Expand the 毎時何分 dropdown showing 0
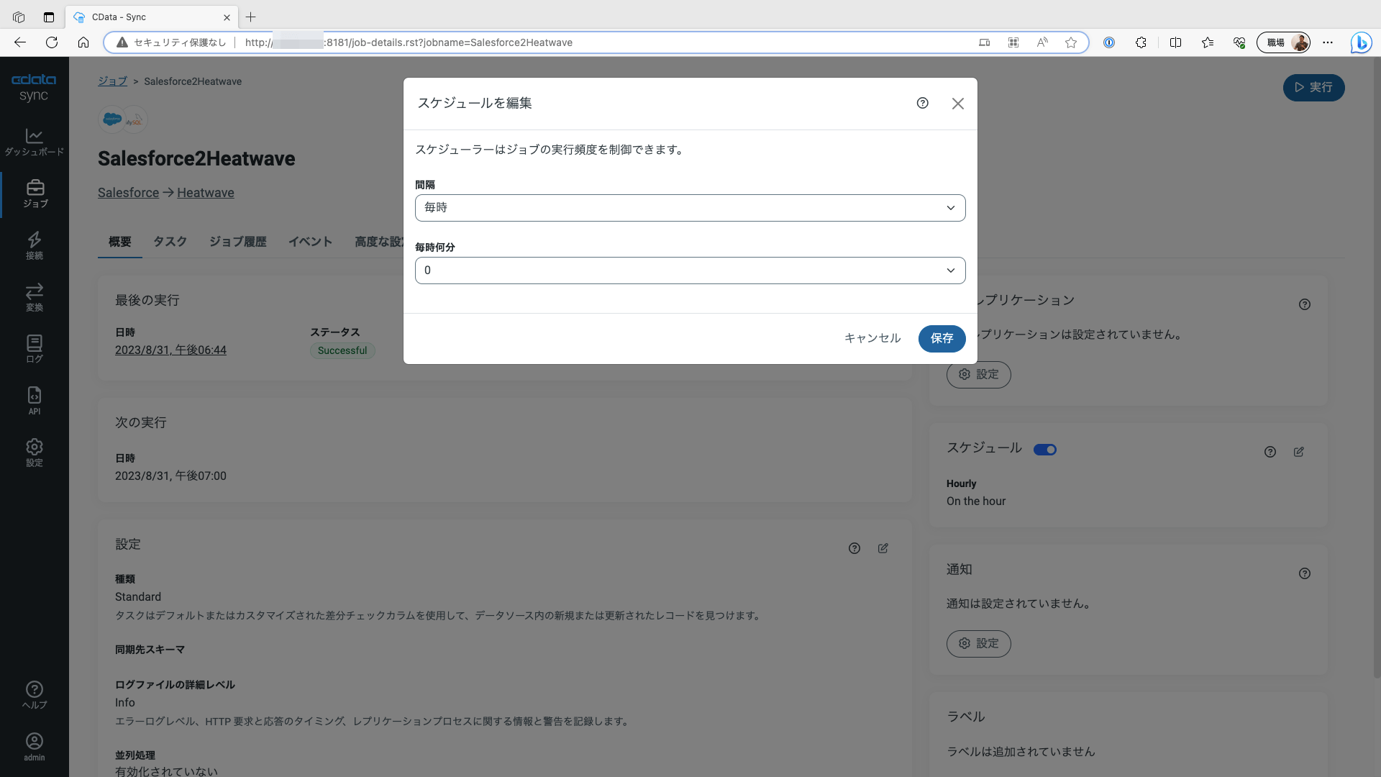Viewport: 1381px width, 777px height. coord(690,271)
